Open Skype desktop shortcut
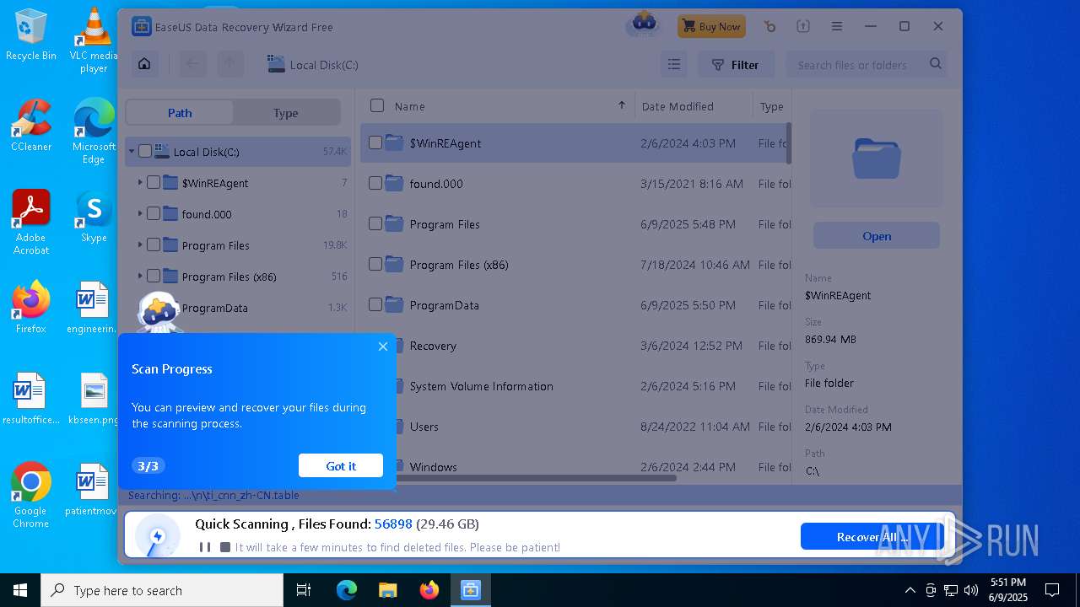Viewport: 1080px width, 607px height. coord(94,216)
